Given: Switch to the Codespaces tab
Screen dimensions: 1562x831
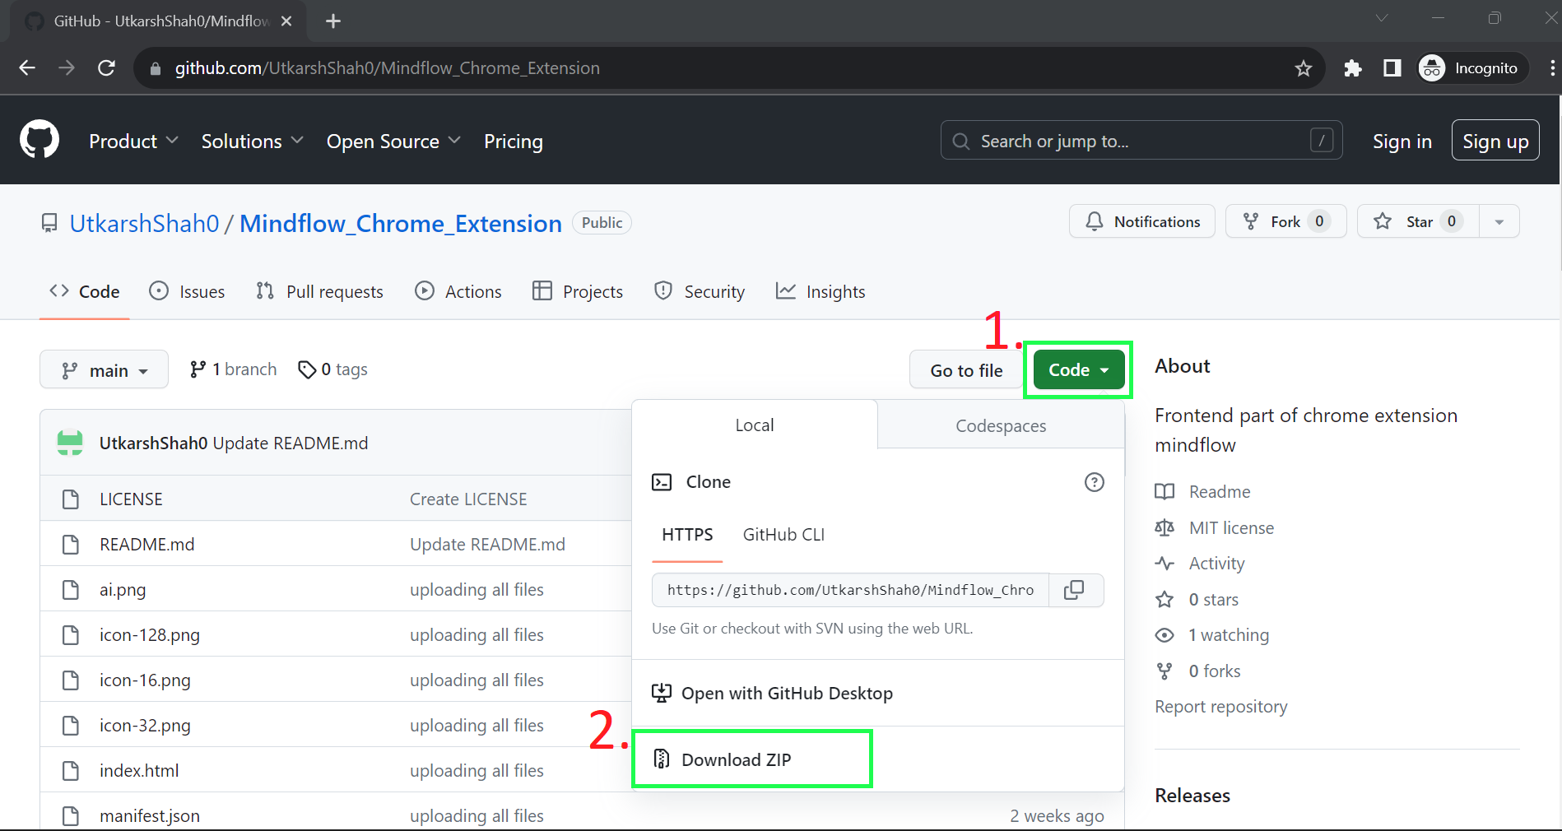Looking at the screenshot, I should 1000,425.
